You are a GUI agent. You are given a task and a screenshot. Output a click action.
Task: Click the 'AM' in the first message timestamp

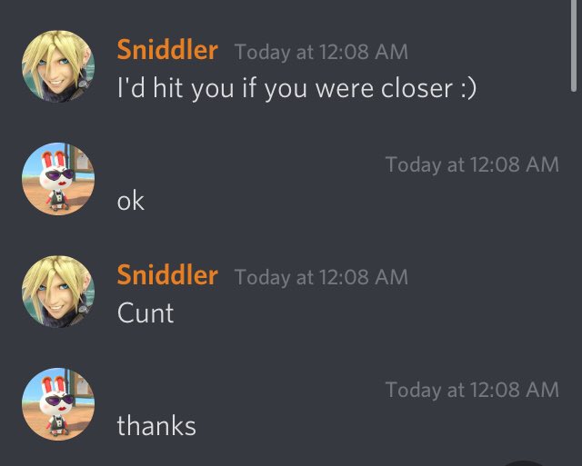pos(392,52)
